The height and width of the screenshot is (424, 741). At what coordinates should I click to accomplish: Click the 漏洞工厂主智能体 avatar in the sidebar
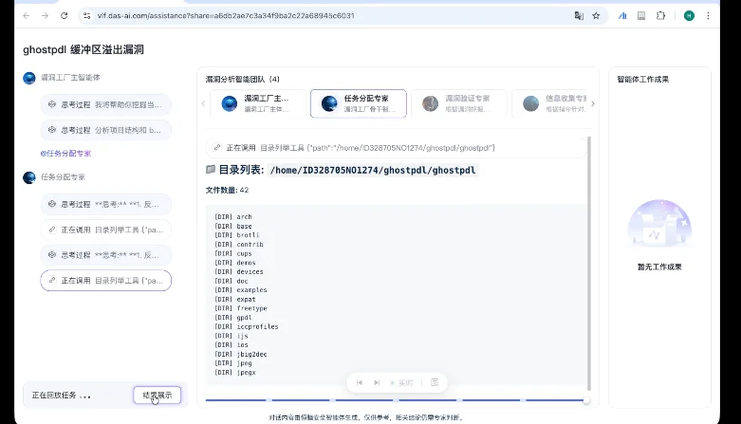29,78
